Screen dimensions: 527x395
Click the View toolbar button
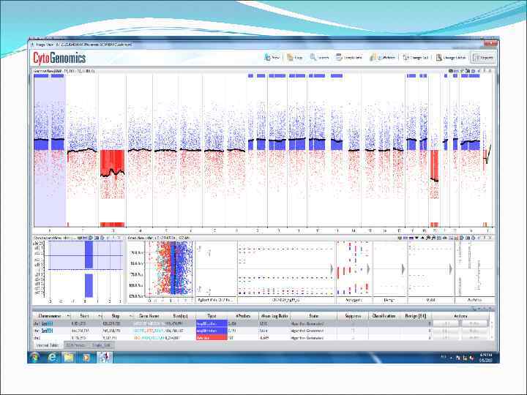pos(272,58)
